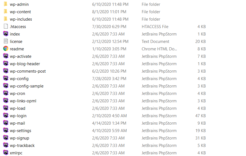Click the wp-includes folder icon

tap(6, 19)
